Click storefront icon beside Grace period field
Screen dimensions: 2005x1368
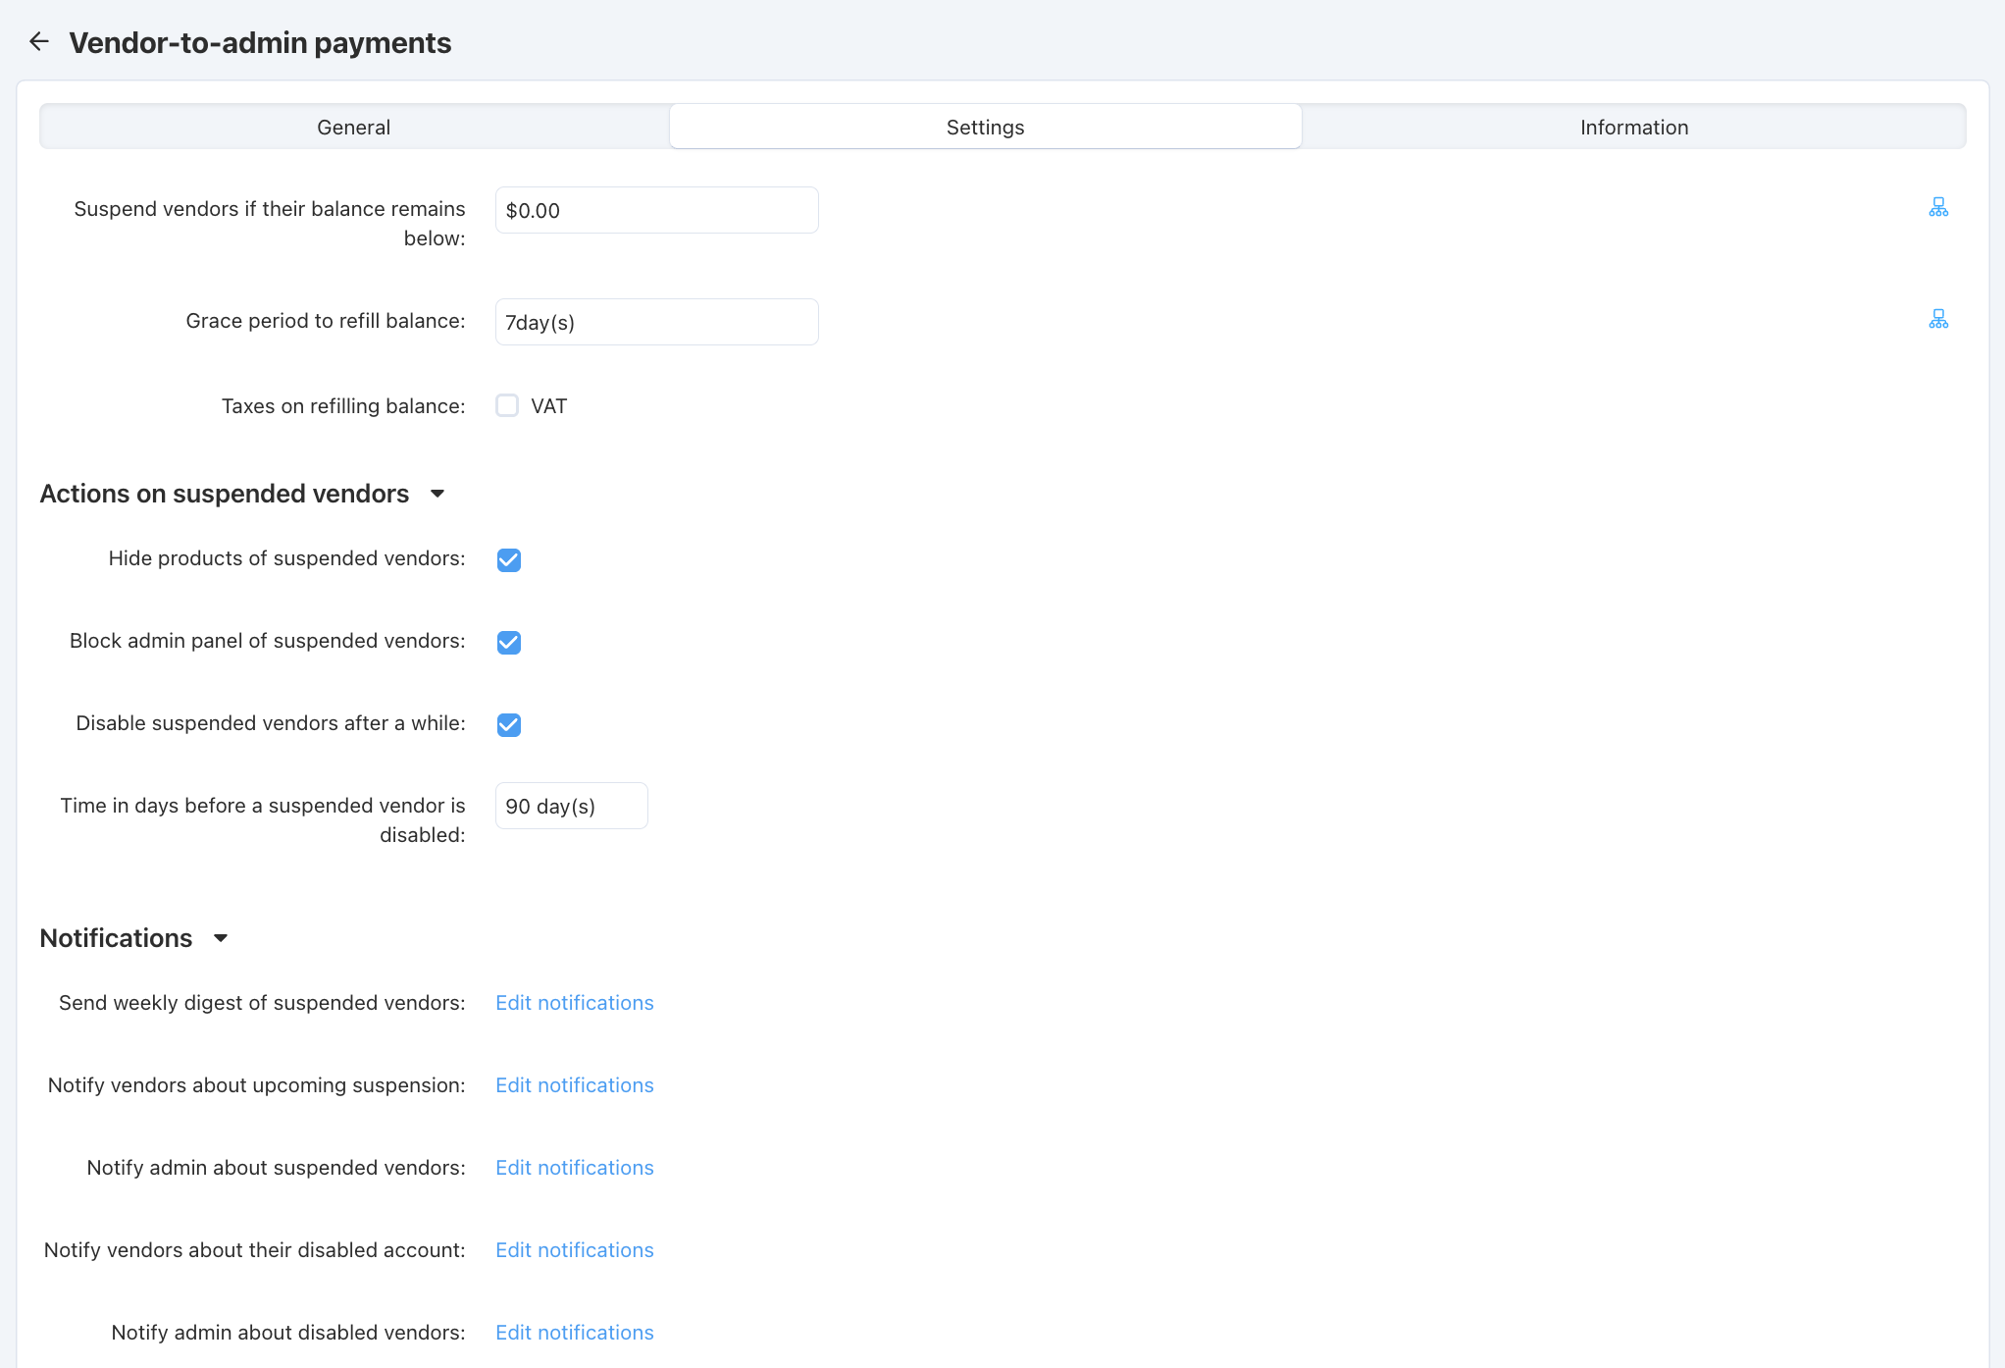tap(1938, 319)
